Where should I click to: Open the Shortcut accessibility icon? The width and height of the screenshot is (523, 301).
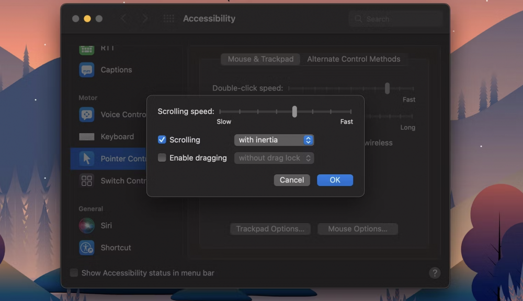87,248
